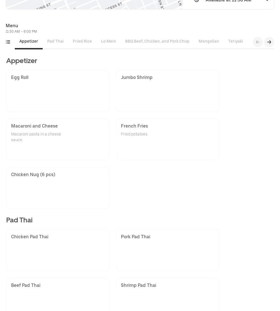Open the Jumbo Shrimp item card
This screenshot has height=311, width=280.
coord(168,91)
